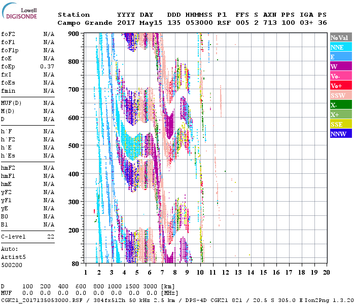Click the NNE cyan legend swatch

[339, 47]
